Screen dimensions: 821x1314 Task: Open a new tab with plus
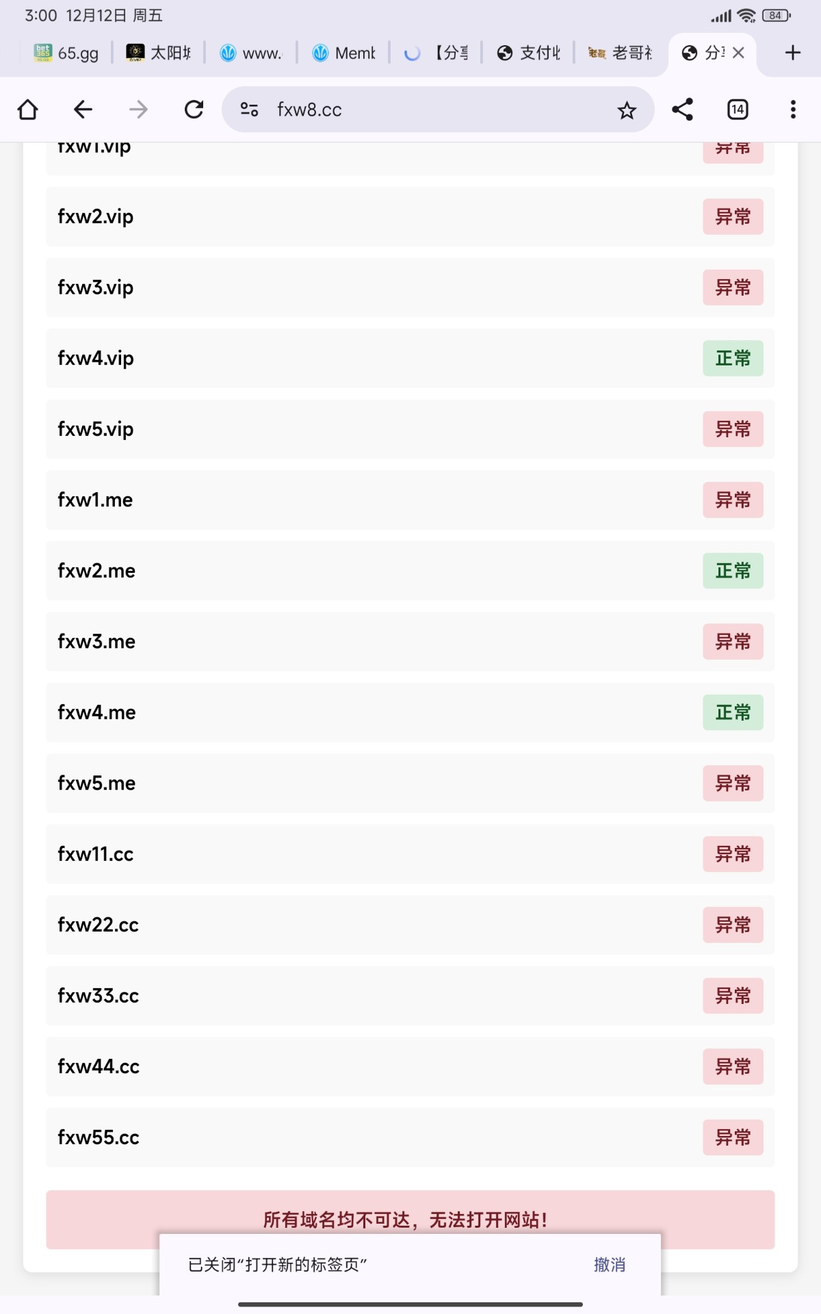pyautogui.click(x=792, y=53)
